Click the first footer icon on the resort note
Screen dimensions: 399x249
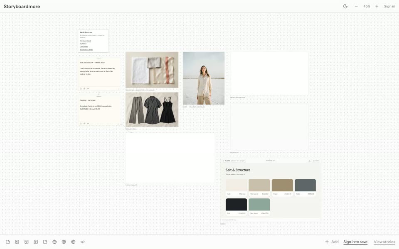click(x=81, y=89)
